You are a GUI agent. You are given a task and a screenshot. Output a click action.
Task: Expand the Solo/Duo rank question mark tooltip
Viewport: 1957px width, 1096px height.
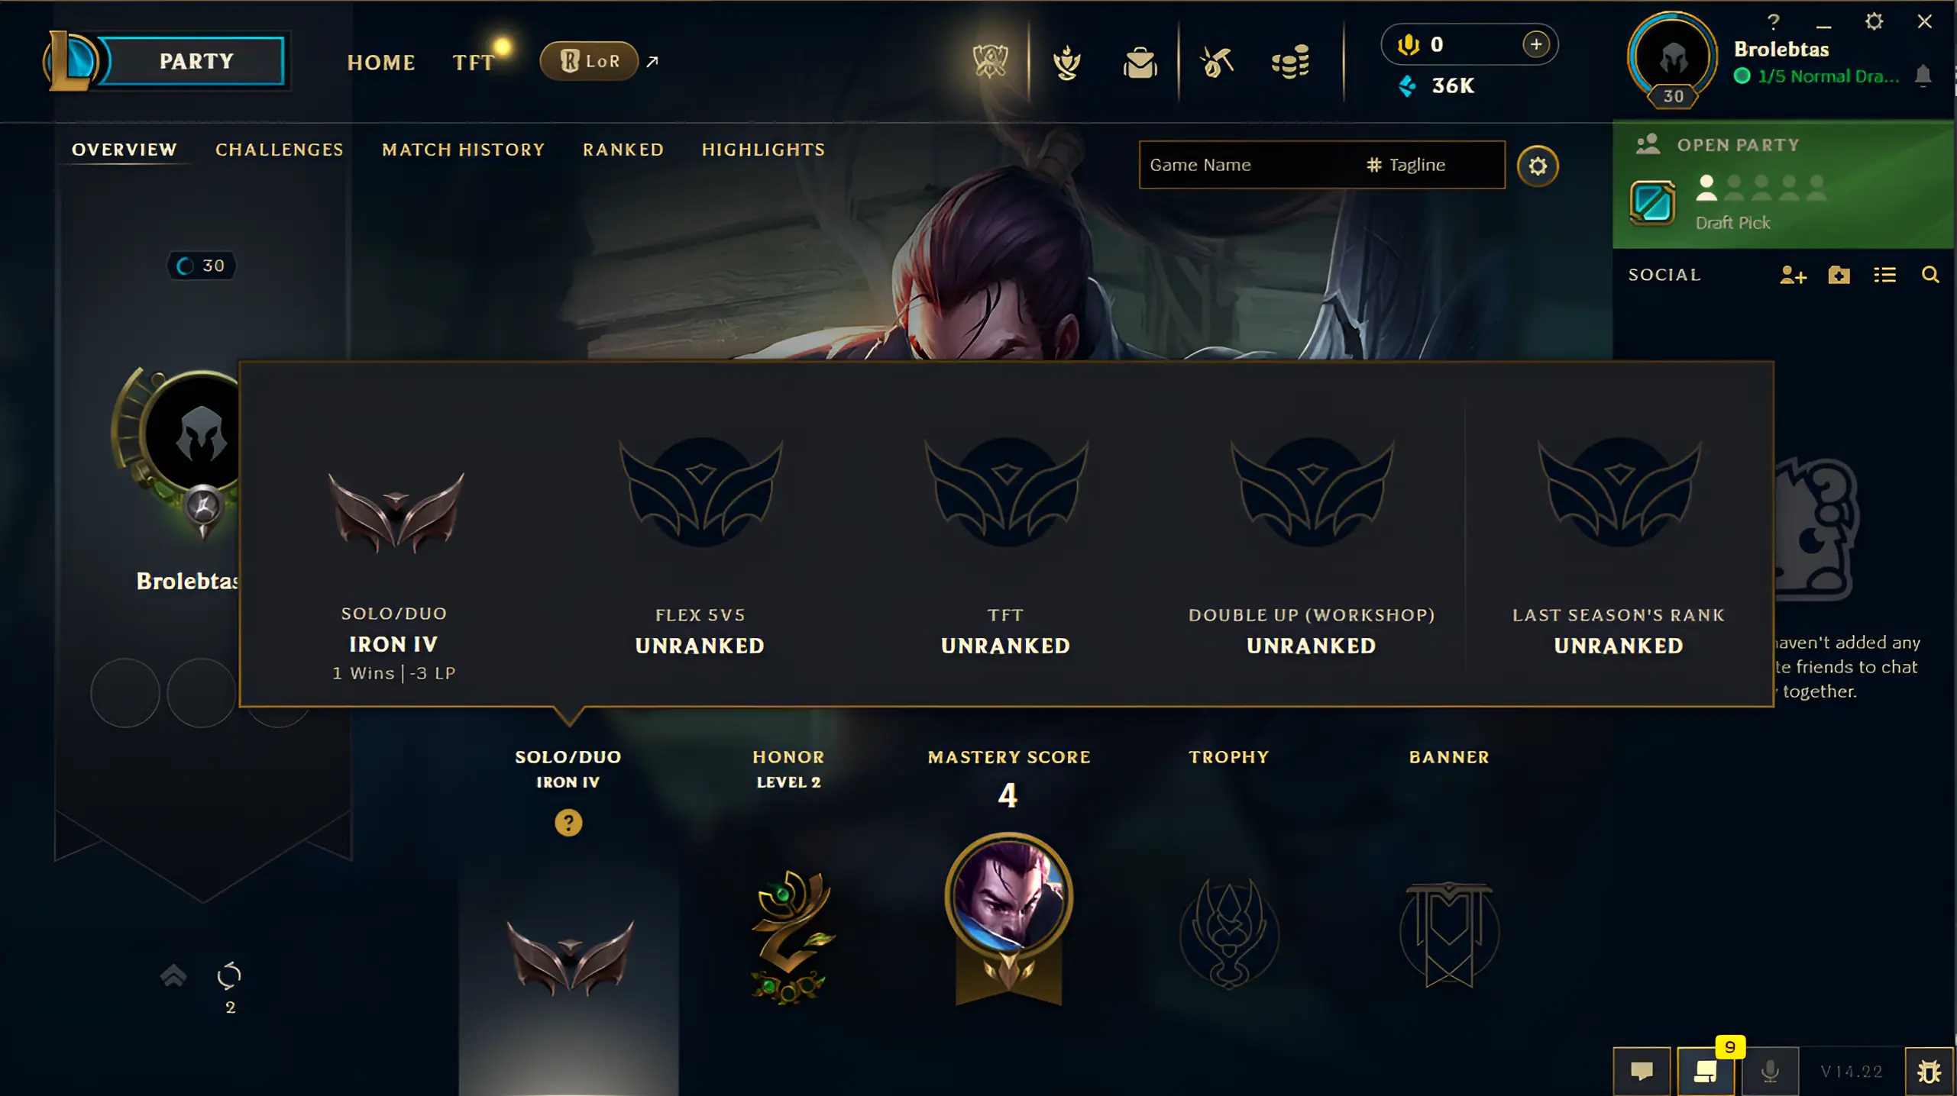click(x=568, y=823)
